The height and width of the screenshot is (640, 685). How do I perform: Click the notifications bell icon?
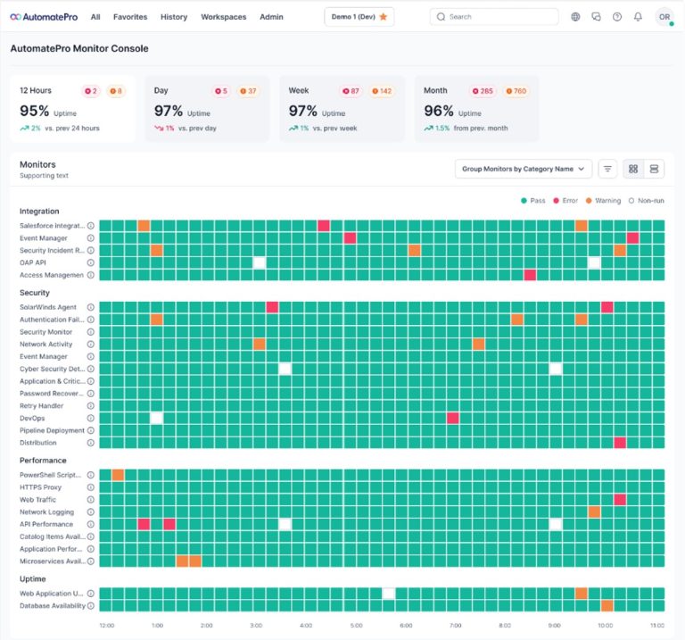(638, 17)
